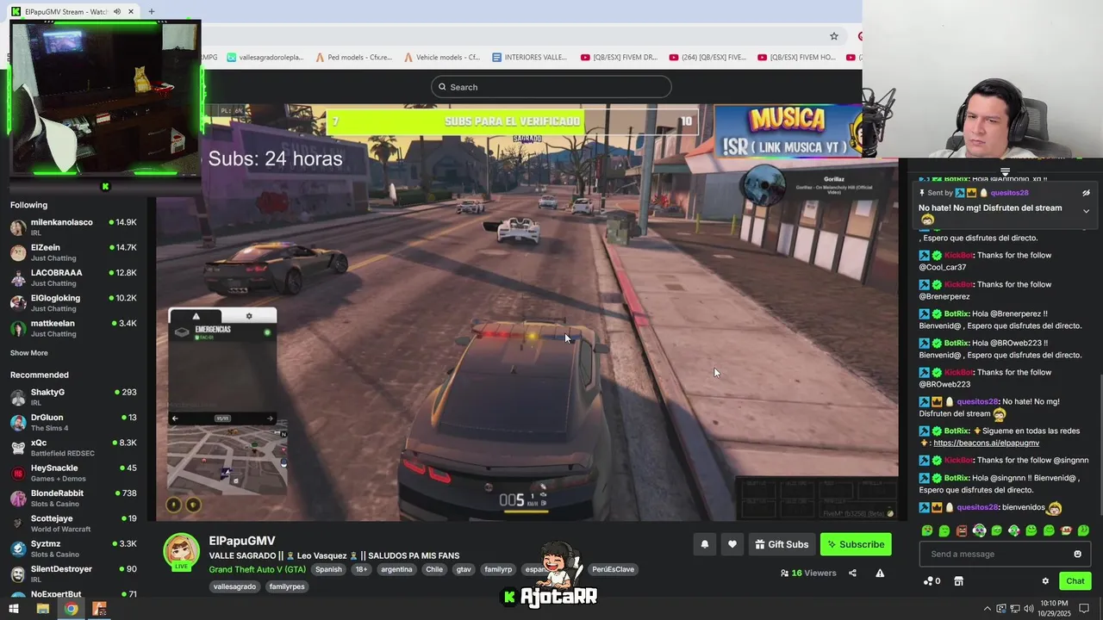1103x620 pixels.
Task: Open Scottejaye recommended channel
Action: tap(73, 524)
